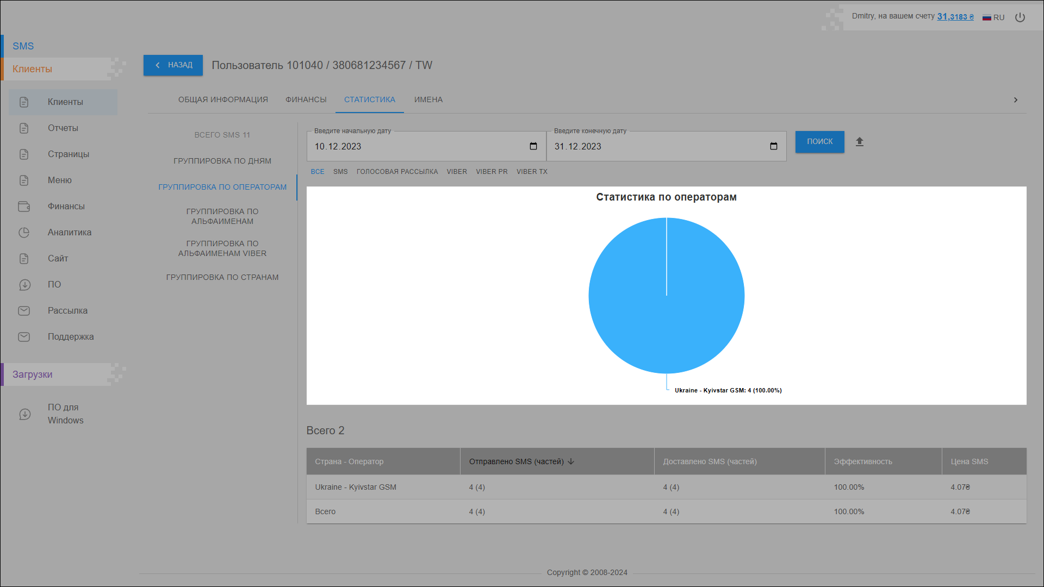Click the account balance link 31,3183
This screenshot has width=1044, height=587.
[x=955, y=17]
